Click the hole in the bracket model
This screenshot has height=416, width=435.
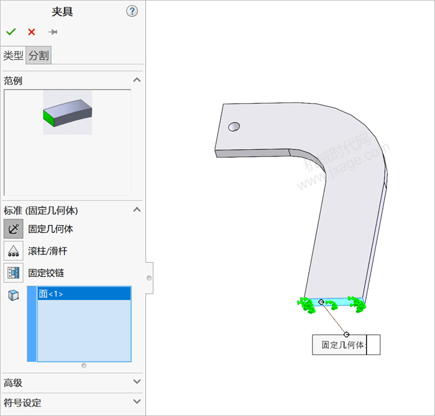point(234,127)
